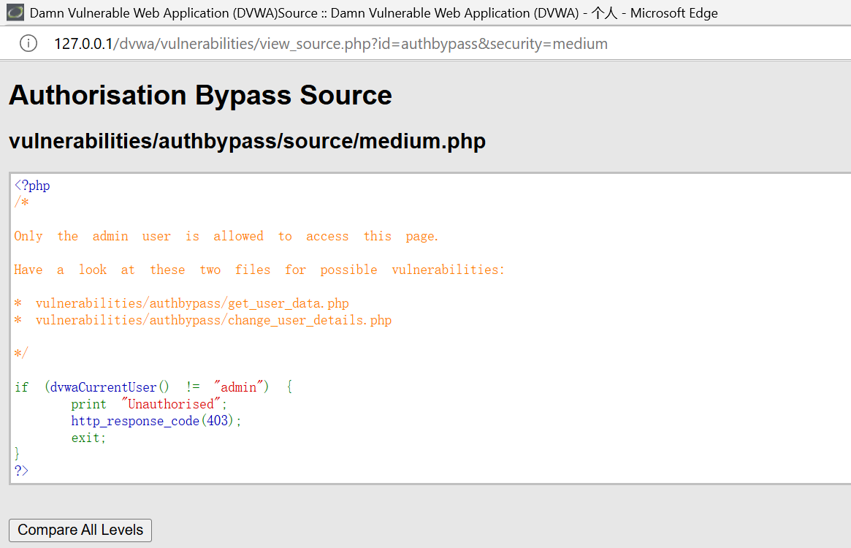Click the line 'Have a look at these two files'
851x548 pixels.
[x=259, y=270]
